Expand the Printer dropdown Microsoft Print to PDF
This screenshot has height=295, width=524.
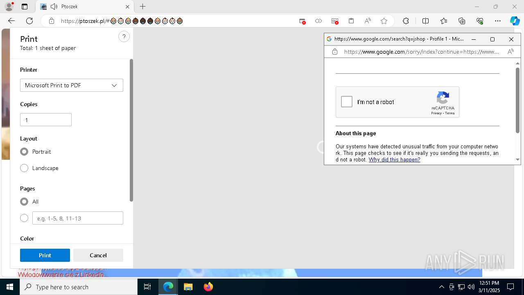pos(72,85)
